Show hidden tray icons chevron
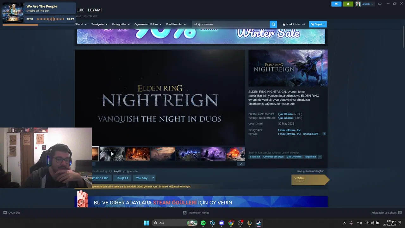405x228 pixels. click(345, 223)
